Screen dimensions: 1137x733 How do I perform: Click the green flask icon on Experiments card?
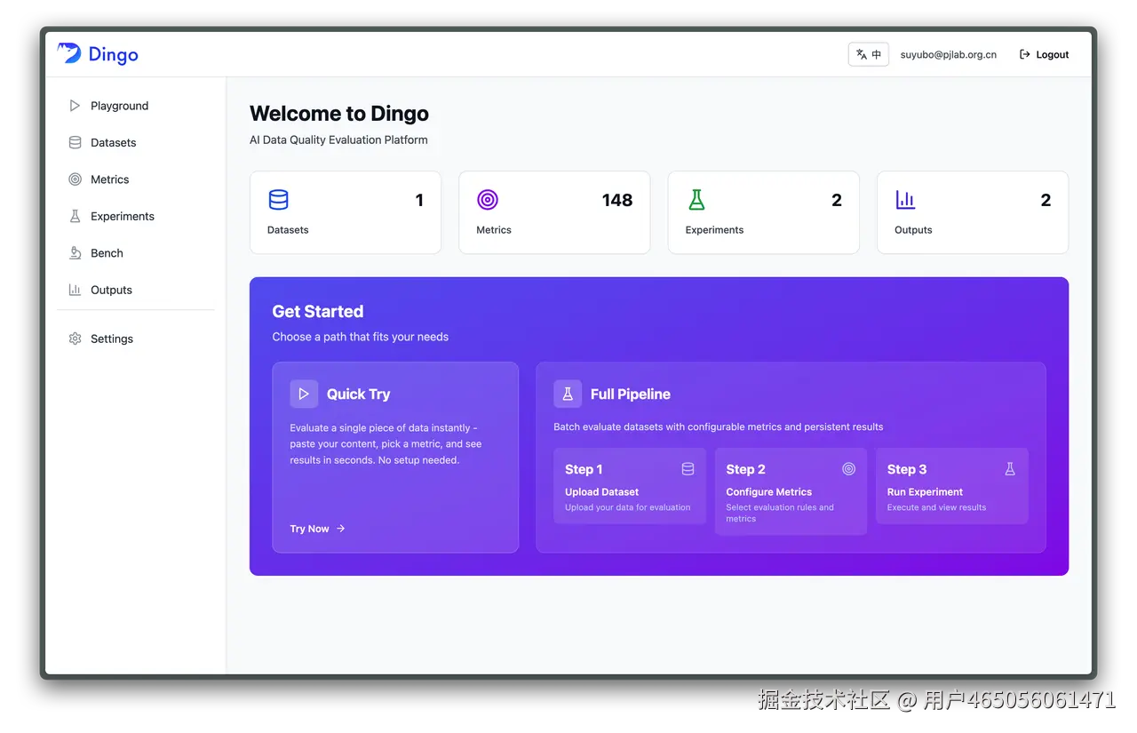point(696,200)
